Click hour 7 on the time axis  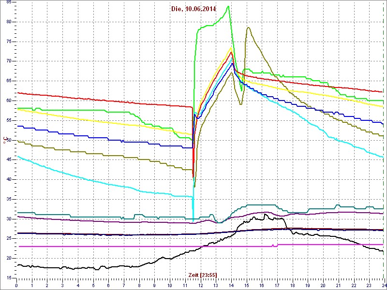[x=124, y=285]
